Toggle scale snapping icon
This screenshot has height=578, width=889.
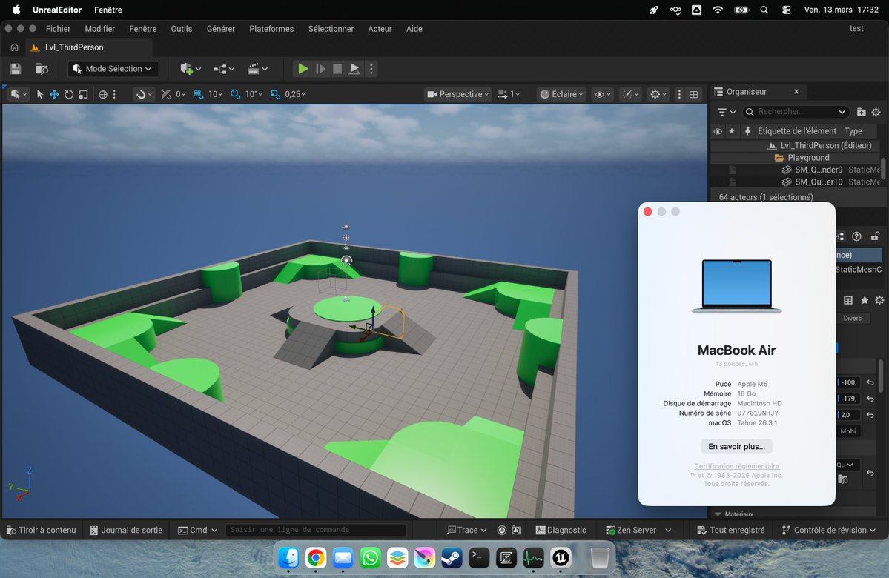275,94
